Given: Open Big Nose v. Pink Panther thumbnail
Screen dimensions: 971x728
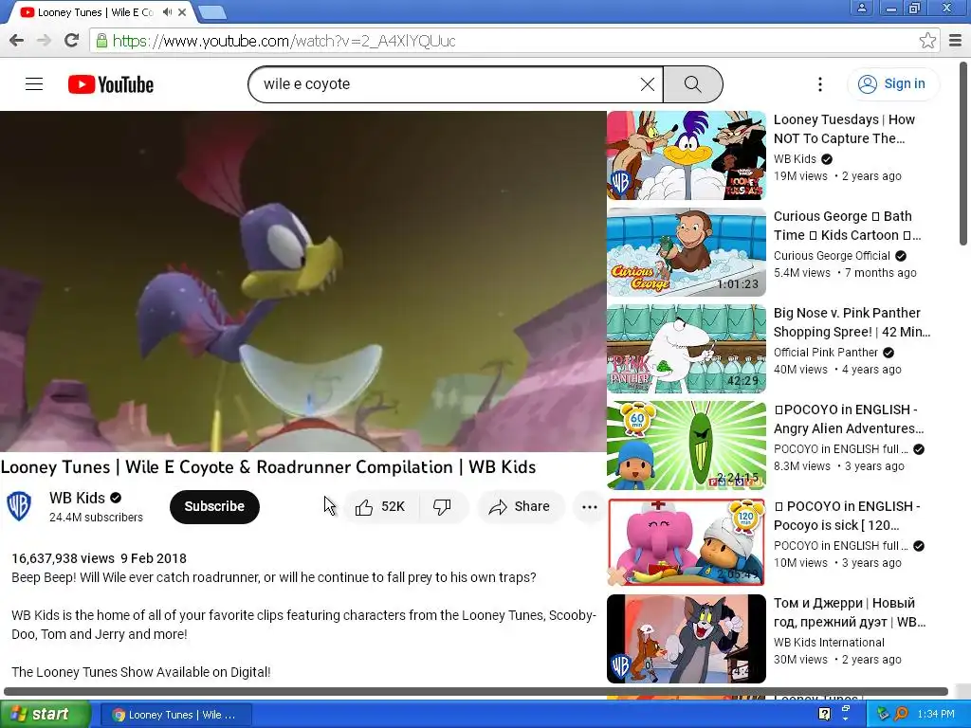Looking at the screenshot, I should pos(687,349).
